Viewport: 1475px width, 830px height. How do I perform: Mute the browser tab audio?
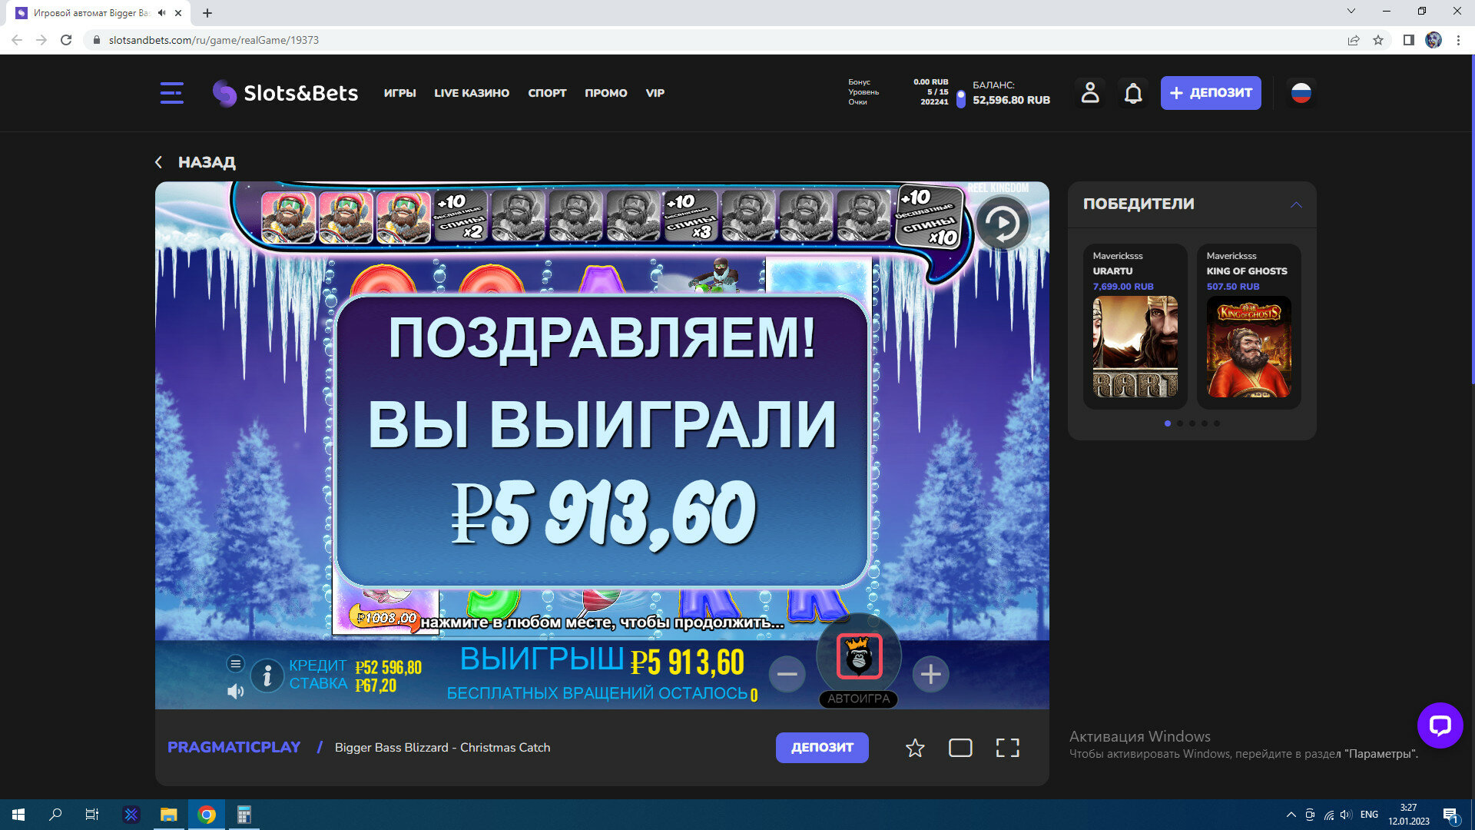(161, 13)
